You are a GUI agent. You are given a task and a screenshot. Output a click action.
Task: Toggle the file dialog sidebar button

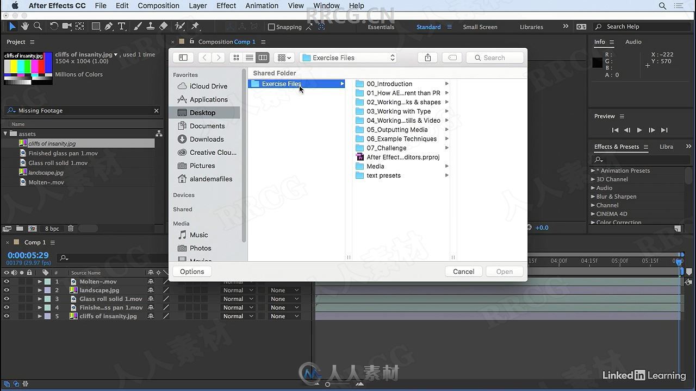[183, 58]
